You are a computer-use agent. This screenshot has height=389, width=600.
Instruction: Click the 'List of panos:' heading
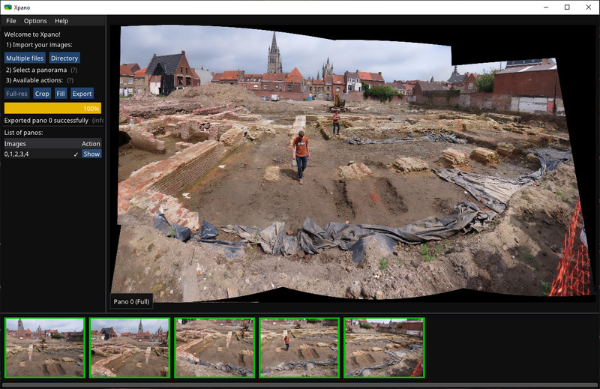tap(24, 133)
